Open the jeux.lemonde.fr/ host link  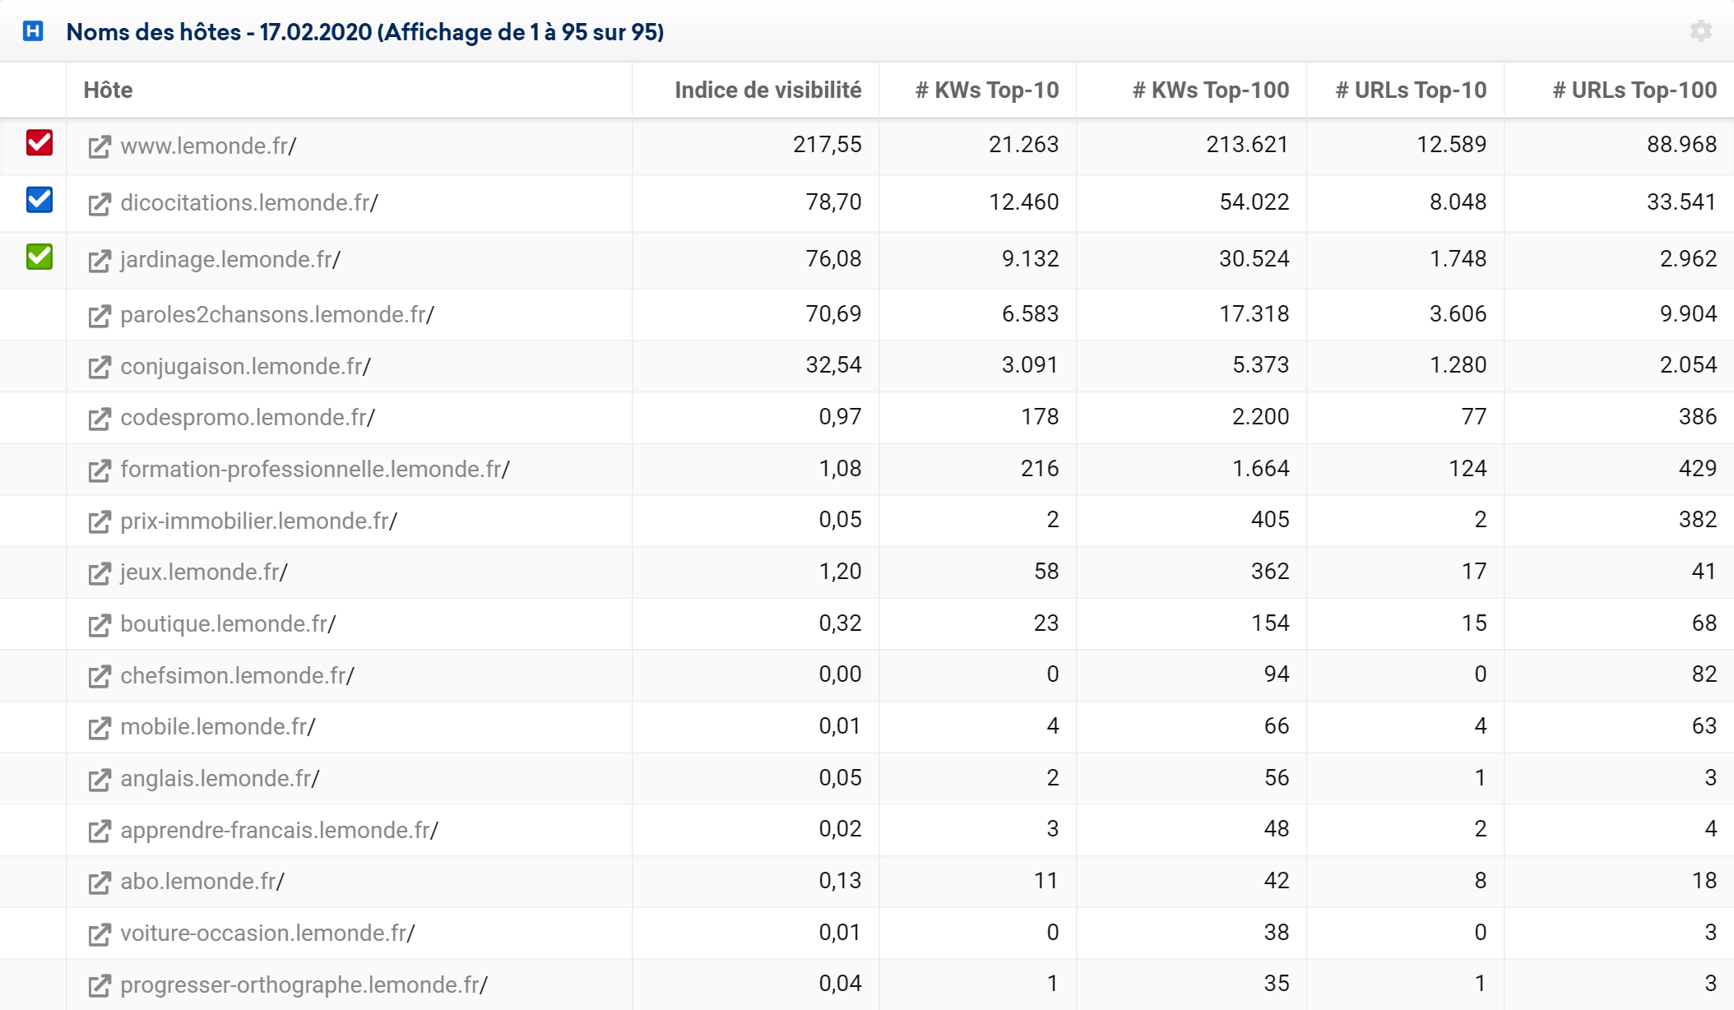[x=204, y=572]
